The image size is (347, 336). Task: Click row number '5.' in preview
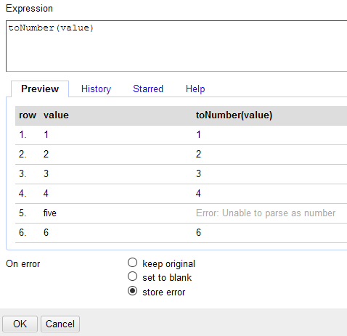[x=23, y=213]
